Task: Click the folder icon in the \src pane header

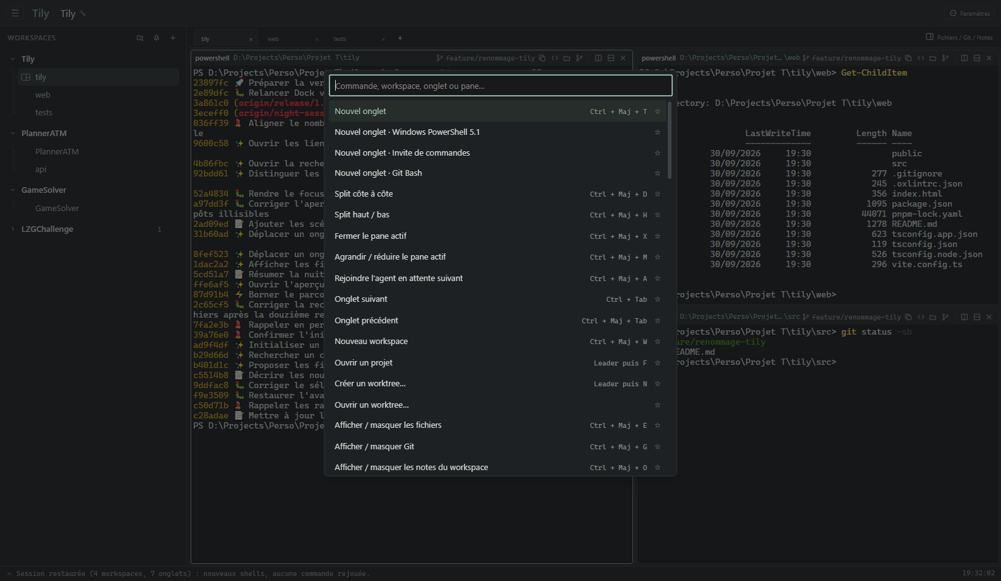Action: 933,317
